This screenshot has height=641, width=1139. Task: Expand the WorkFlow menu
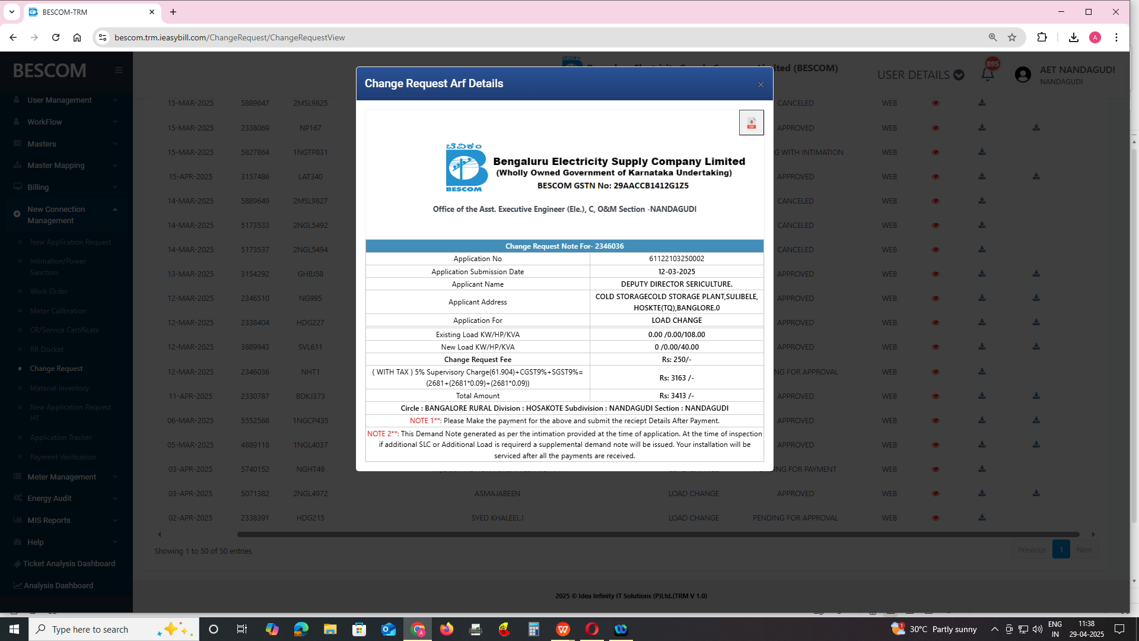pyautogui.click(x=66, y=122)
